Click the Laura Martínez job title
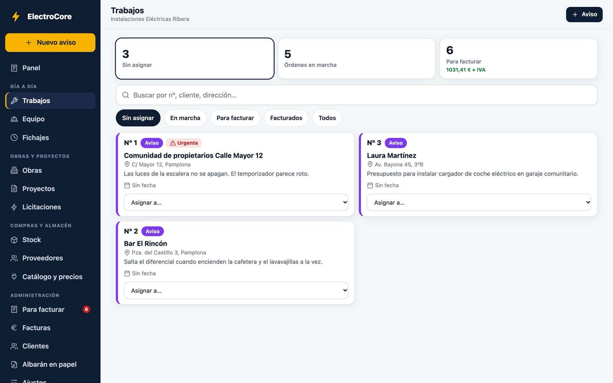Viewport: 613px width, 383px height. [392, 155]
